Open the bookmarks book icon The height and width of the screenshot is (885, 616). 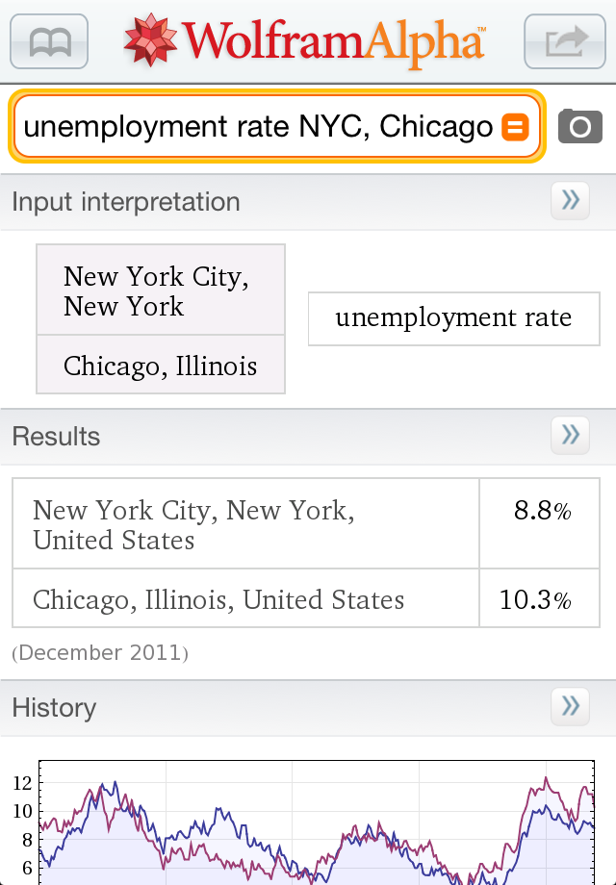click(x=49, y=41)
